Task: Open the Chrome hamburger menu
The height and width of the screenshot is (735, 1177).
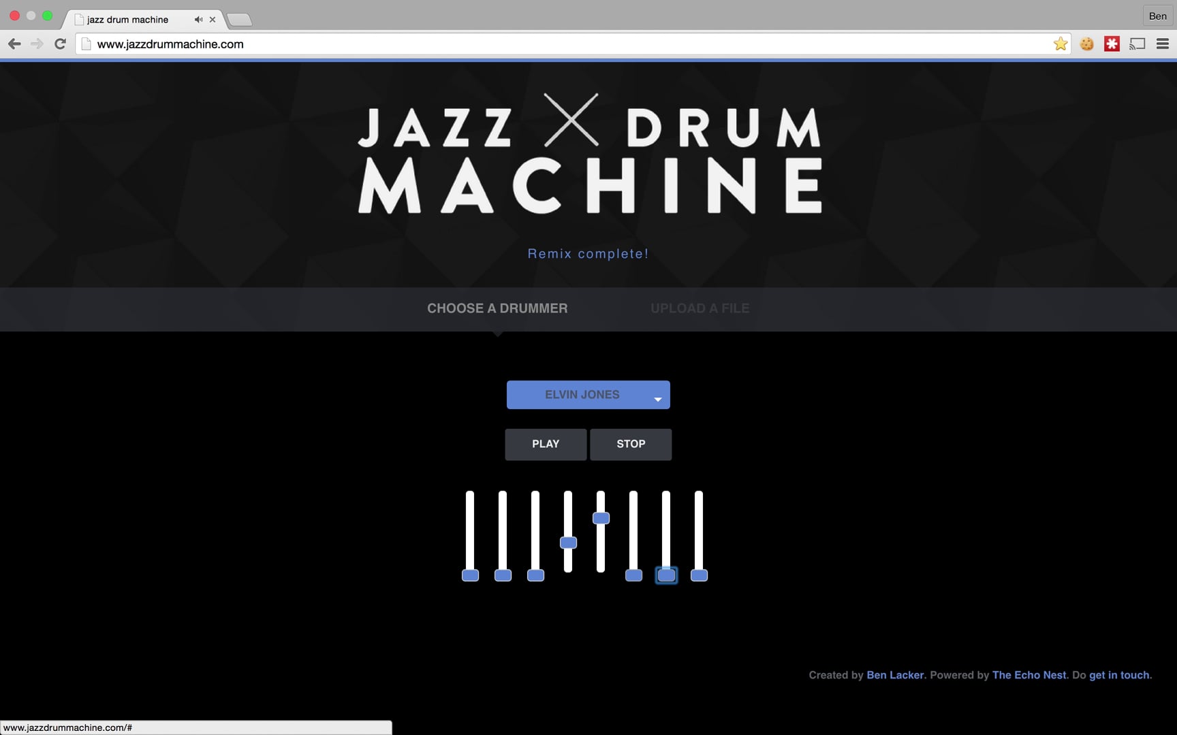Action: (1162, 44)
